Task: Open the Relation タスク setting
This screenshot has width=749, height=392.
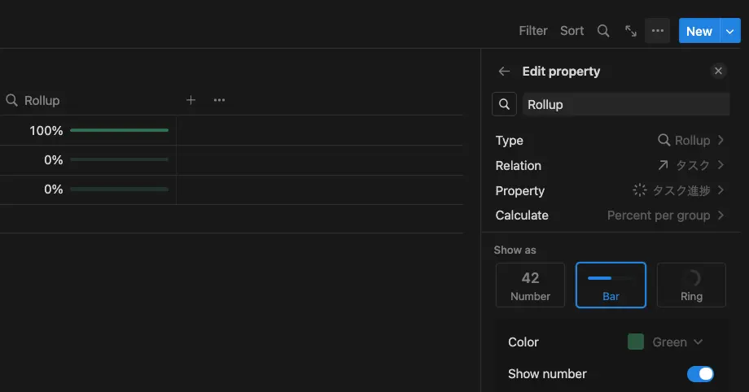Action: click(690, 166)
